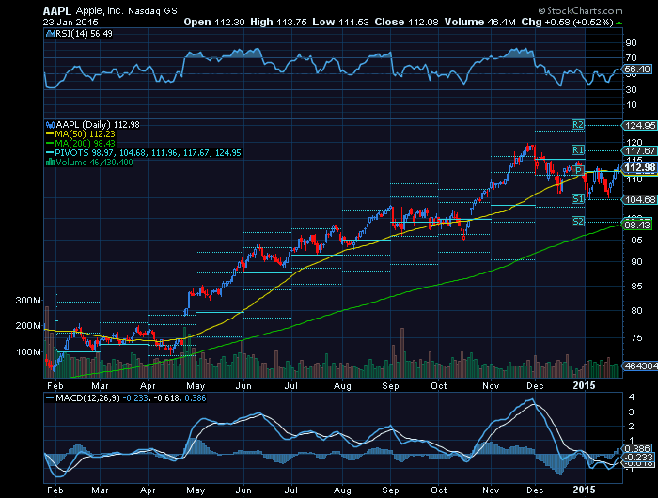The width and height of the screenshot is (658, 498).
Task: Click 'Nov' on the MACD panel time axis
Action: 491,490
